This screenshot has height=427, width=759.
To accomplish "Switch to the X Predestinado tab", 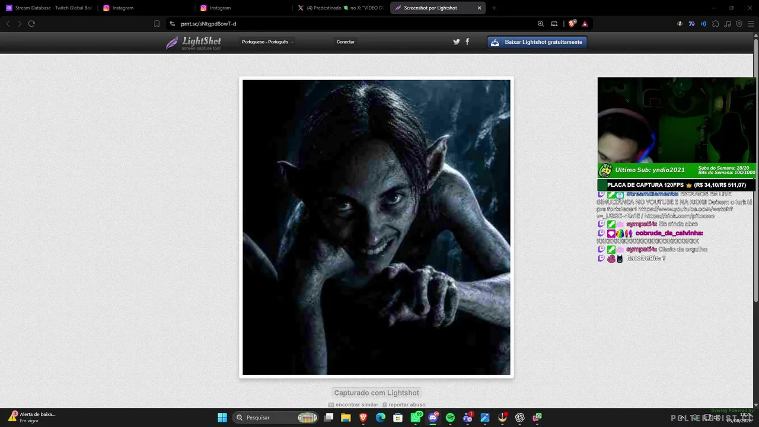I will (x=340, y=8).
